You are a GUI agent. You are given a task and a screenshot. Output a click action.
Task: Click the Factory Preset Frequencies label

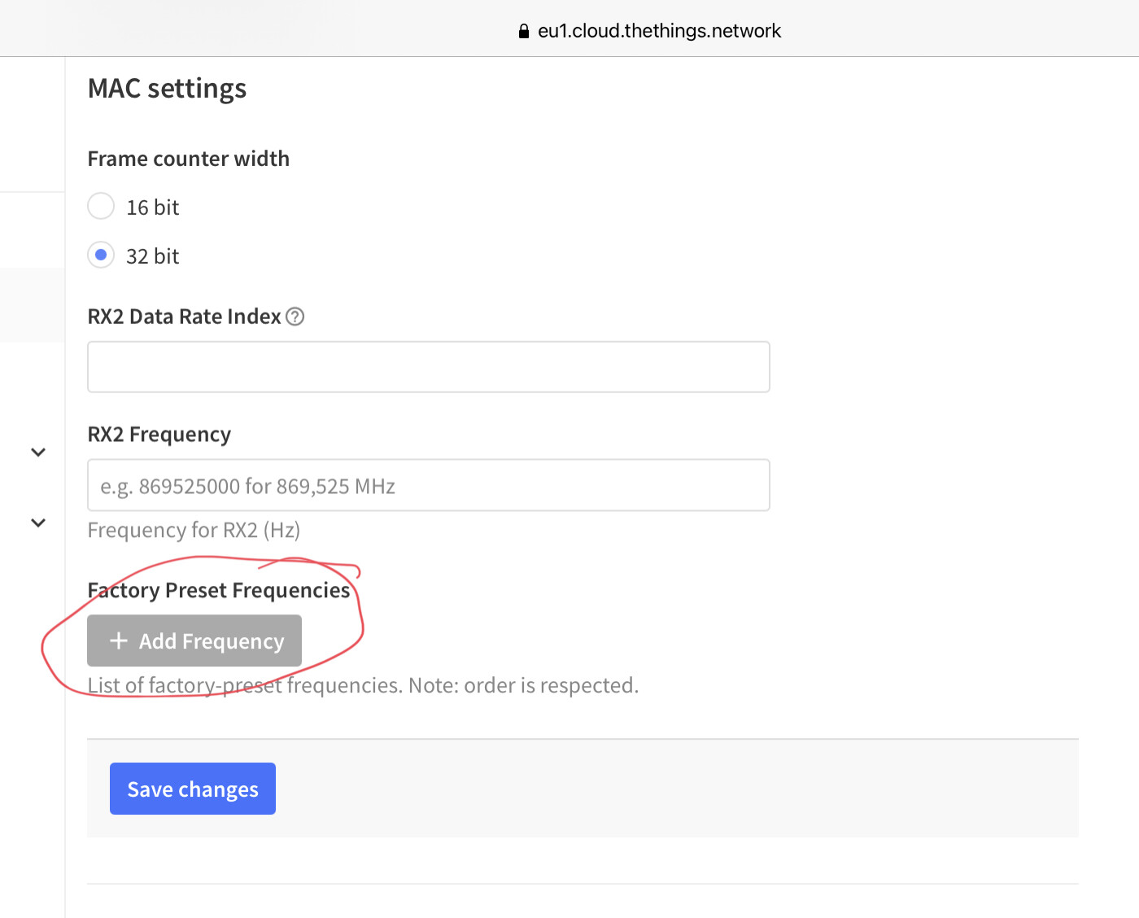(x=219, y=590)
